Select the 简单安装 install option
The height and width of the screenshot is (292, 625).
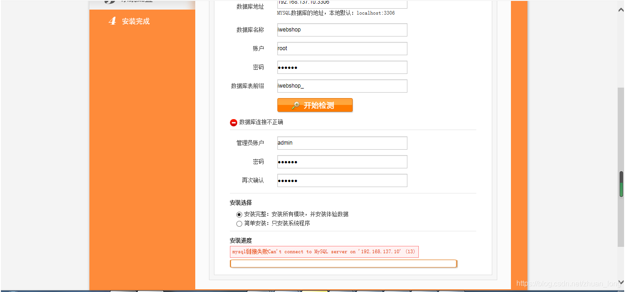point(240,224)
